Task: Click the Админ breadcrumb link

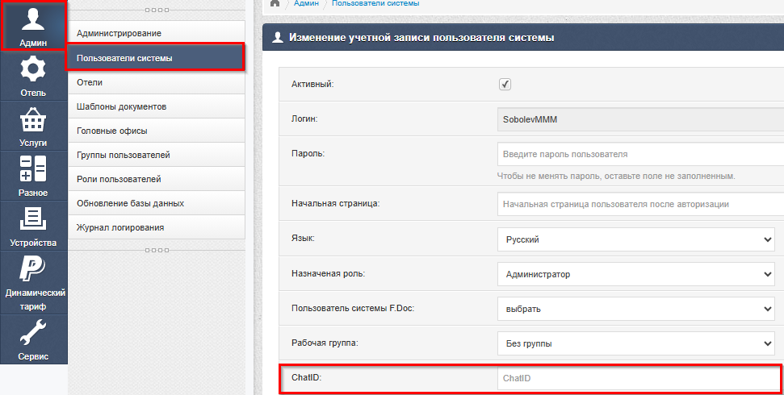Action: (305, 3)
